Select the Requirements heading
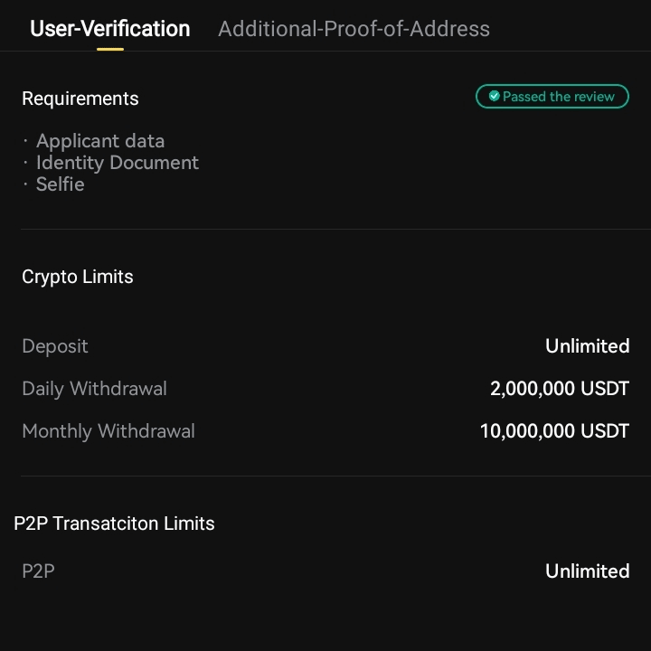This screenshot has width=651, height=651. coord(80,99)
